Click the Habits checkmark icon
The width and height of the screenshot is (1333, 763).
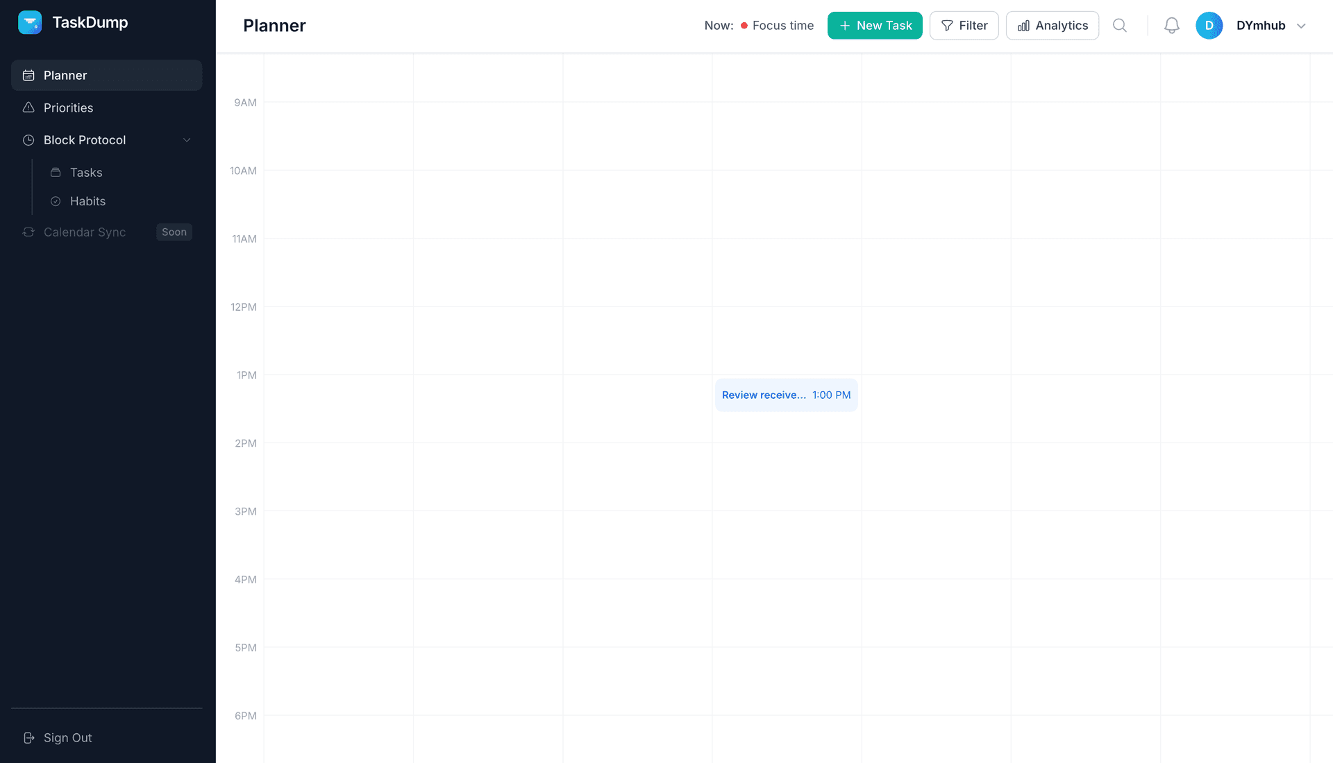tap(56, 201)
